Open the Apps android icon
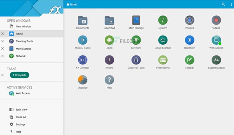 click(x=109, y=40)
